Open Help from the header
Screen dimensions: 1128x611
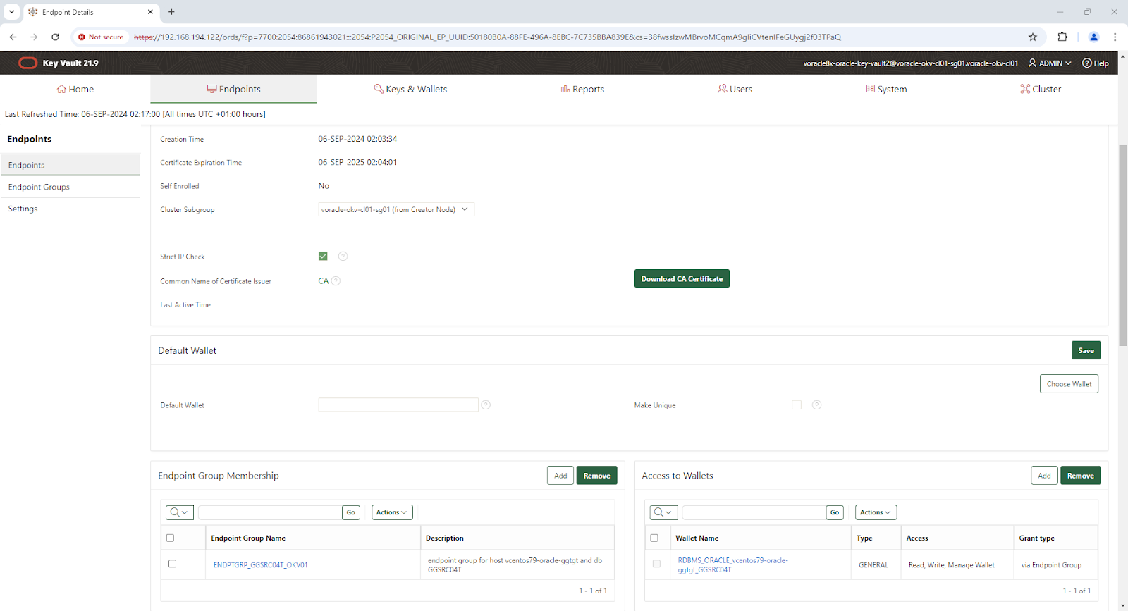tap(1096, 63)
